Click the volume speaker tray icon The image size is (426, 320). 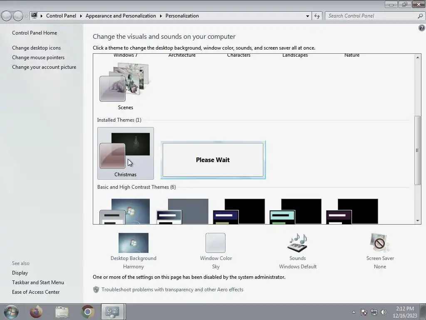pos(384,312)
